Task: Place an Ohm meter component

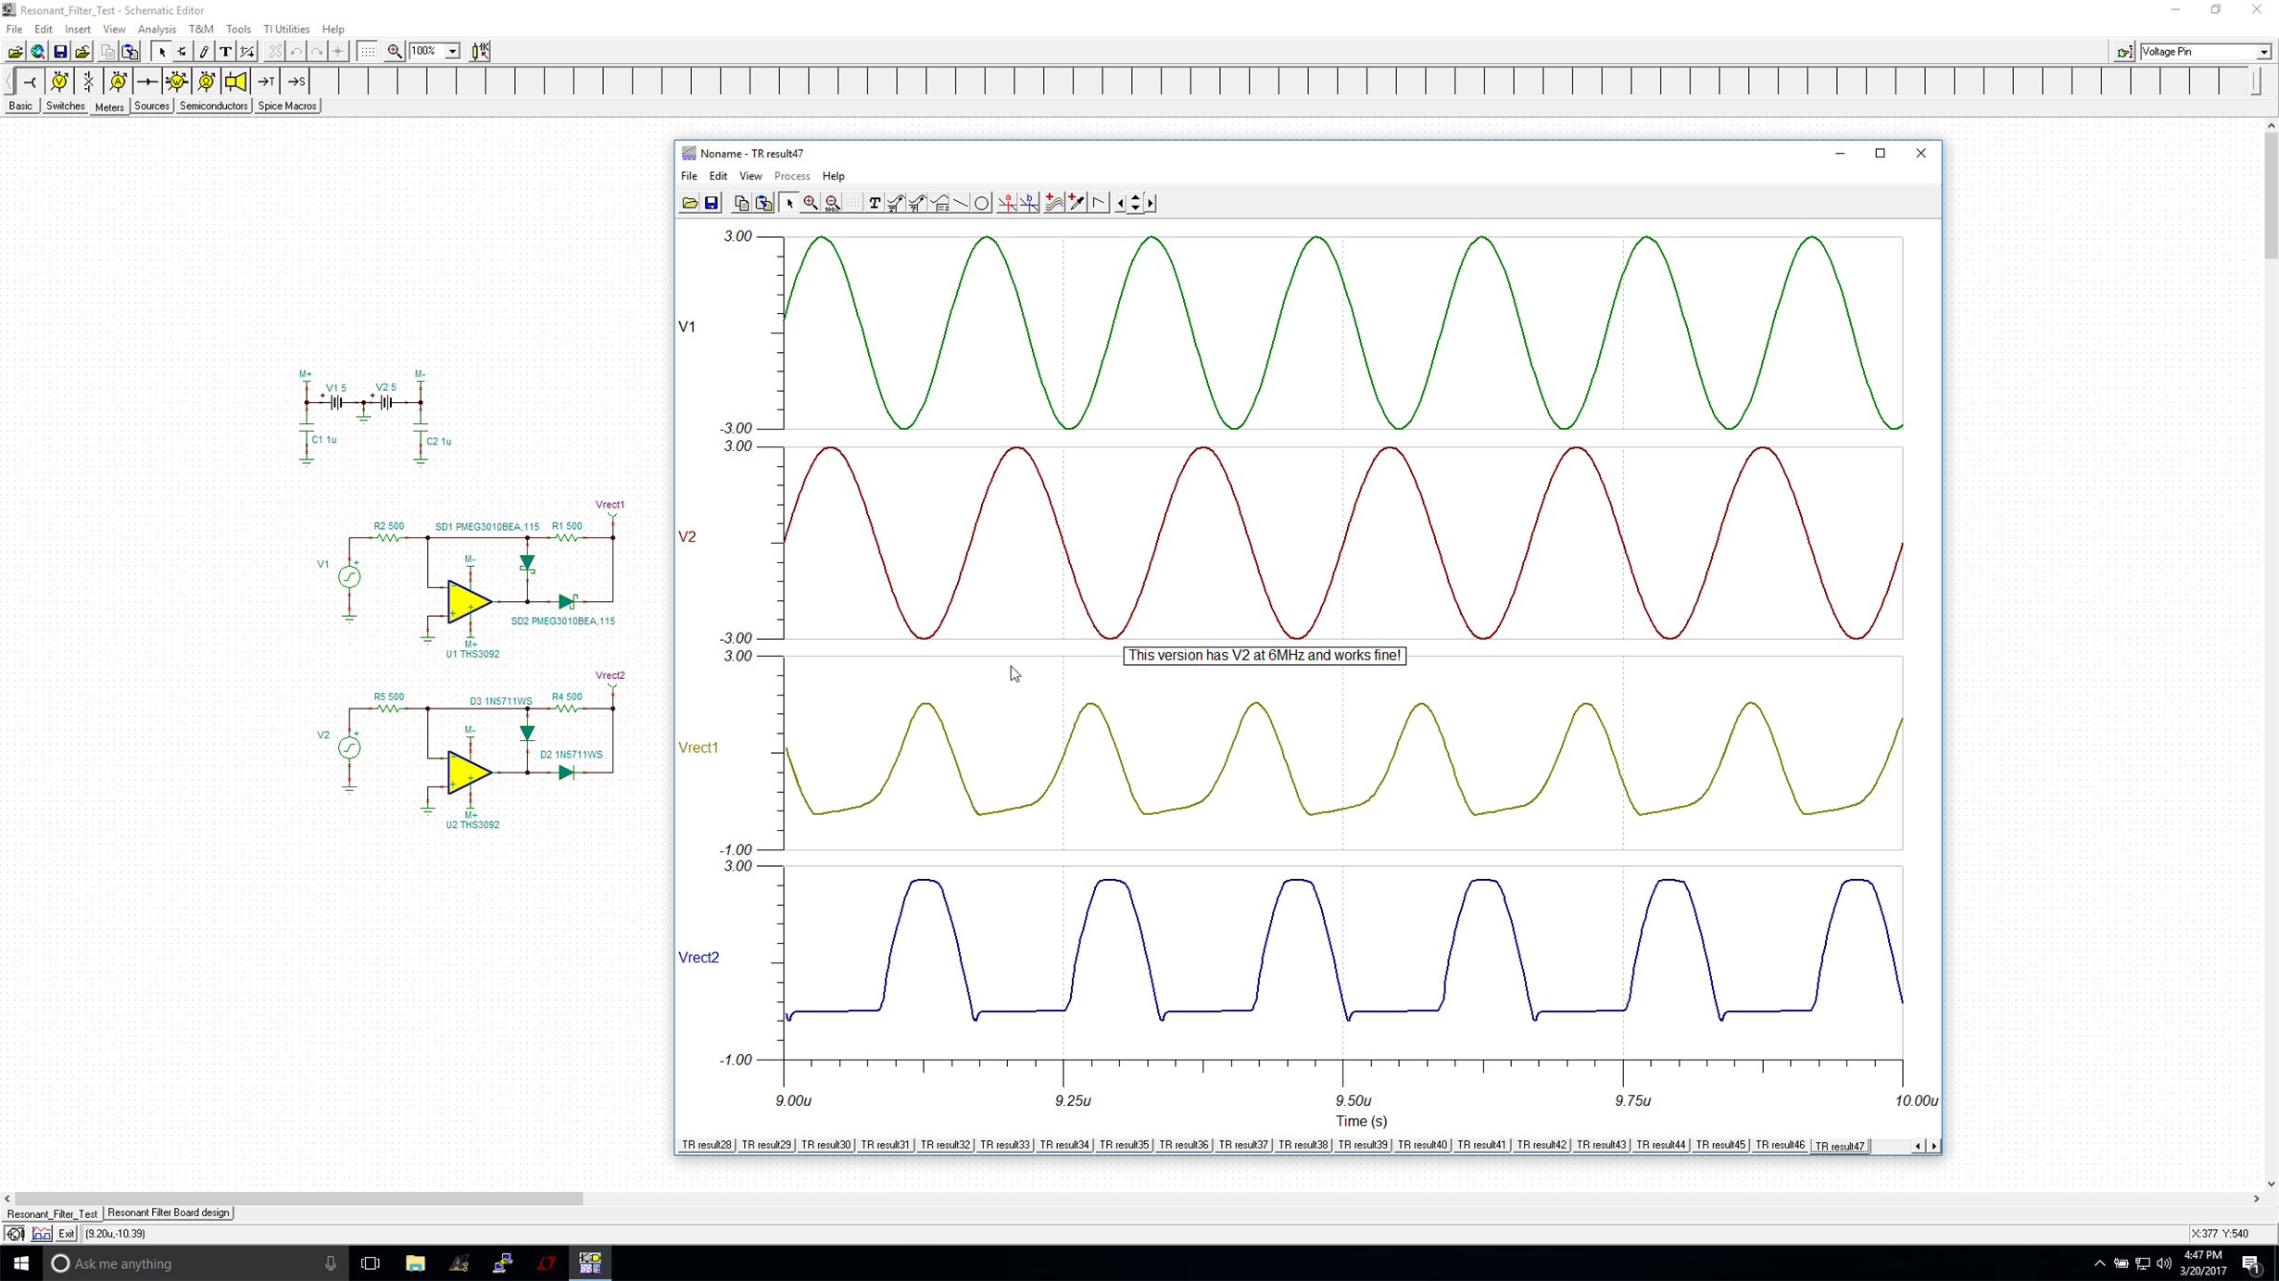Action: [207, 82]
